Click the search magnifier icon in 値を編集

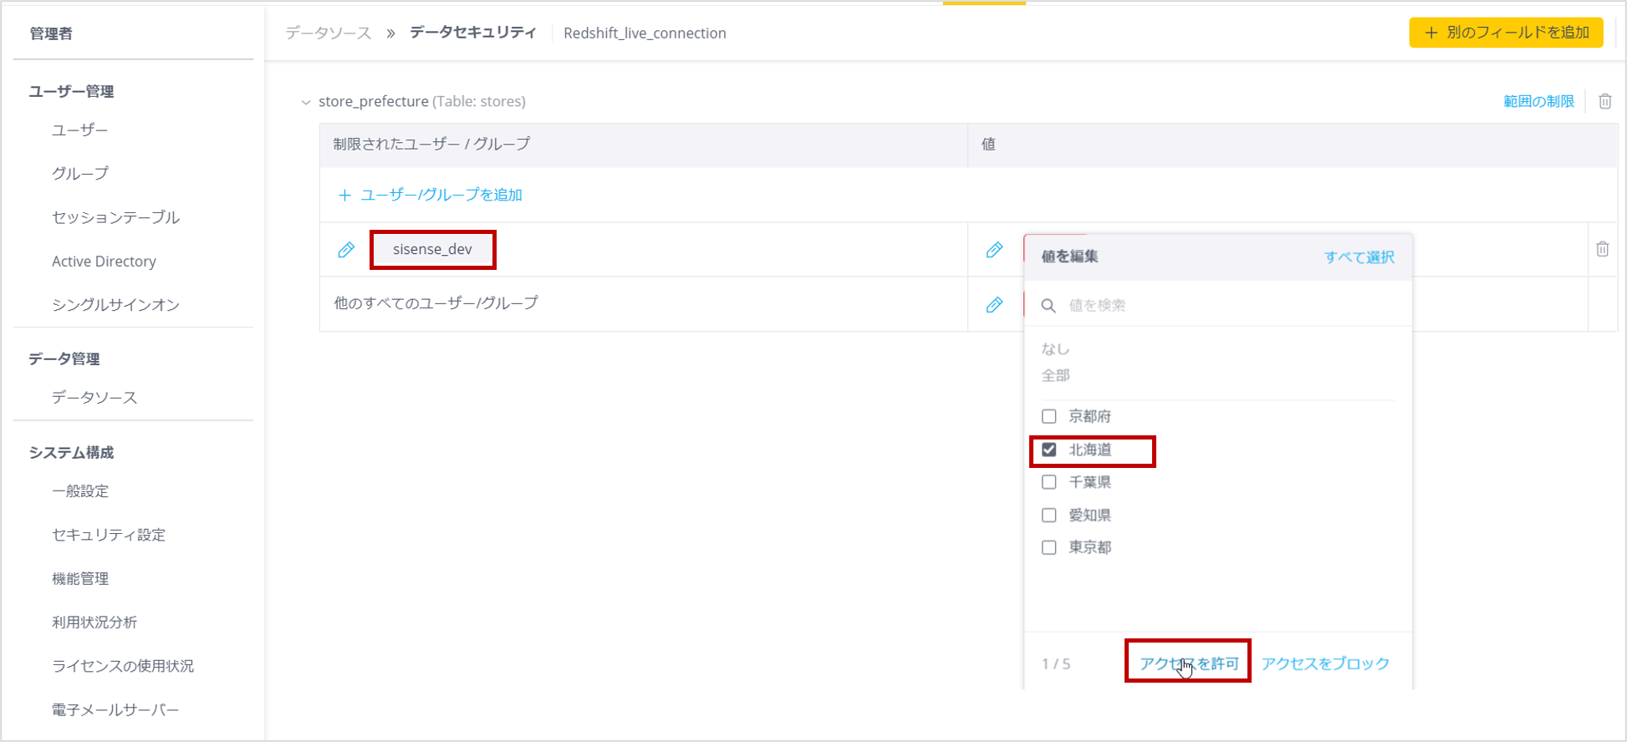pyautogui.click(x=1048, y=306)
